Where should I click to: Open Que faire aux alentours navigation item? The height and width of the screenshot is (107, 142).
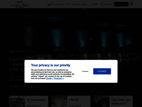pyautogui.click(x=80, y=4)
